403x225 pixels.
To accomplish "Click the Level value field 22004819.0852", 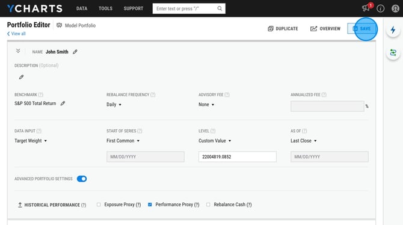I will point(238,156).
